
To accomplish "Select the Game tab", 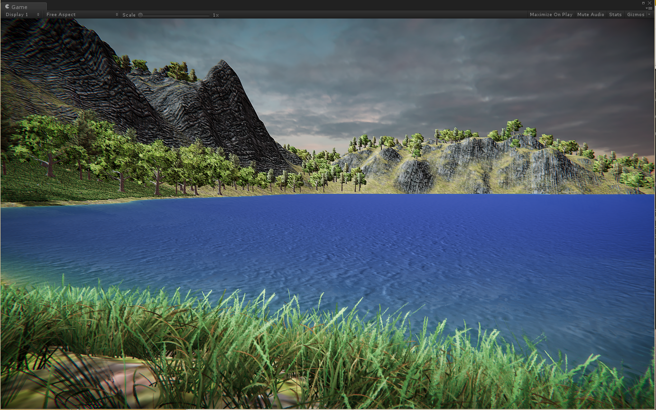I will click(x=24, y=7).
